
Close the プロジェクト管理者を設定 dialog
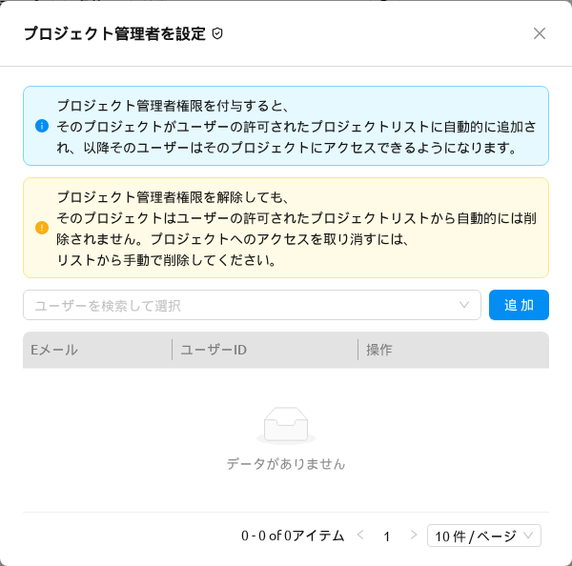[x=540, y=33]
